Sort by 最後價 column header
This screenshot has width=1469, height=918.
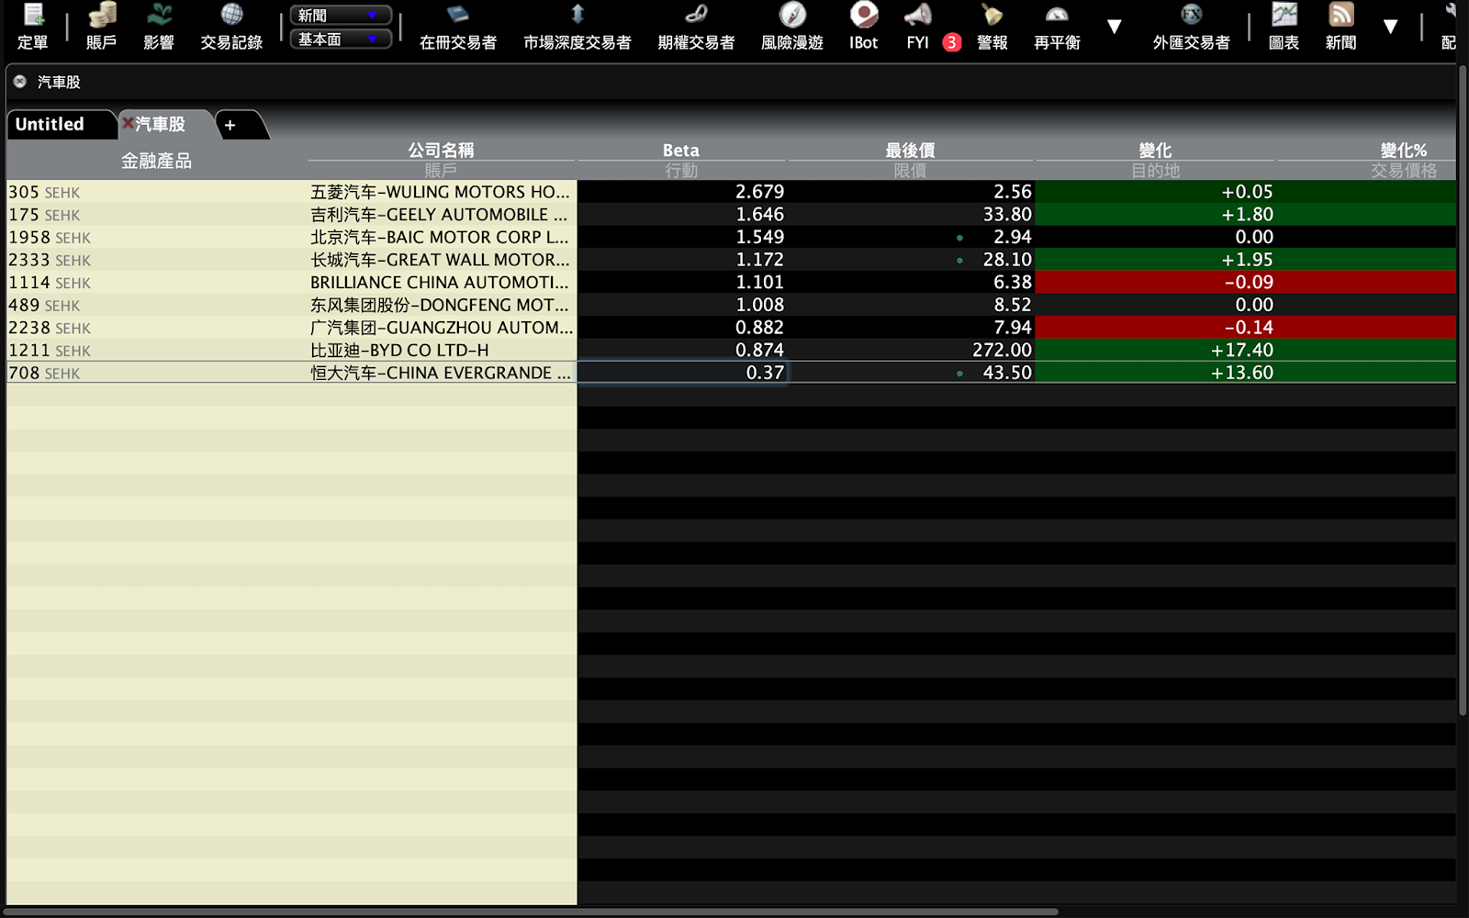pyautogui.click(x=910, y=150)
